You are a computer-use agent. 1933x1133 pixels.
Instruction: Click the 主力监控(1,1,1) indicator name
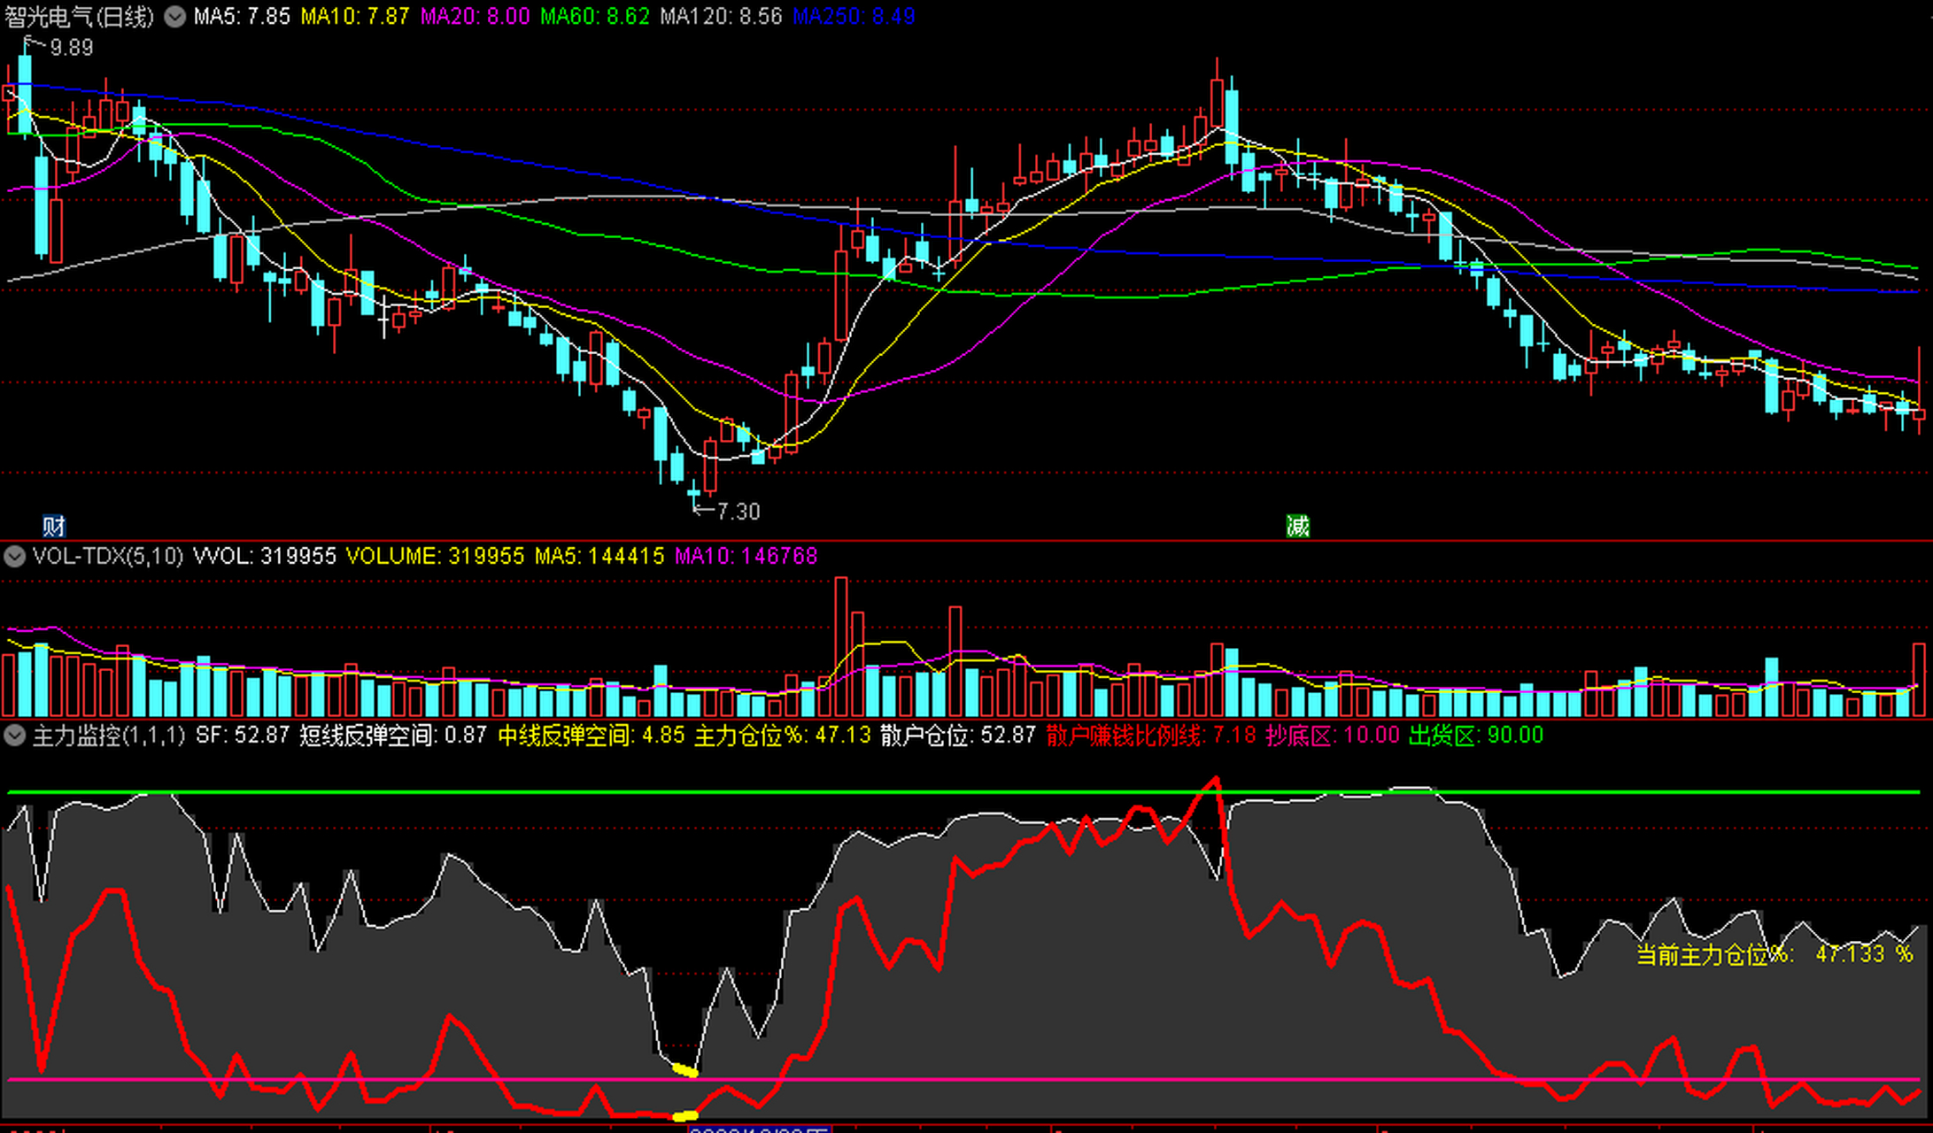coord(108,736)
